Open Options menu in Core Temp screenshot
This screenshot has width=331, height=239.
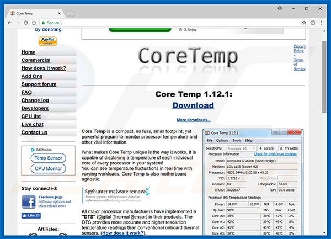[222, 140]
